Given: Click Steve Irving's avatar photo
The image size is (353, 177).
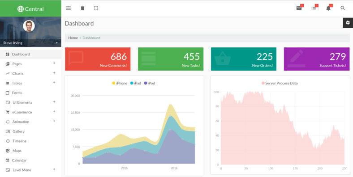Looking at the screenshot, I should click(x=29, y=26).
